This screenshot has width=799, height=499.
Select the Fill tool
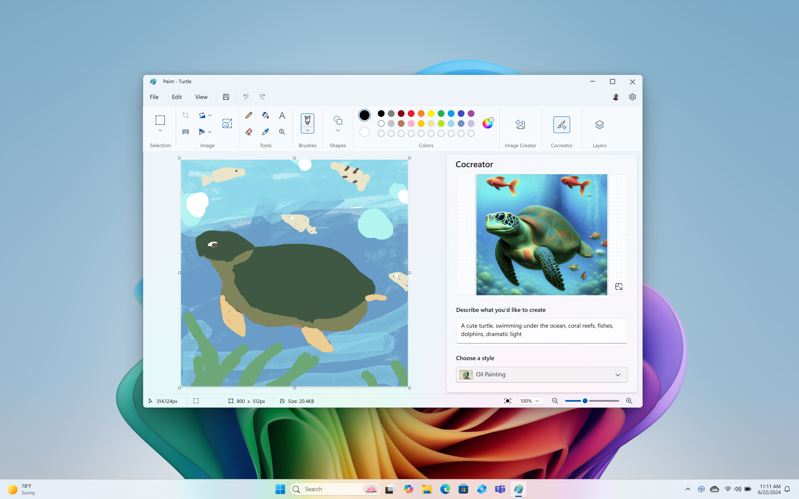265,115
